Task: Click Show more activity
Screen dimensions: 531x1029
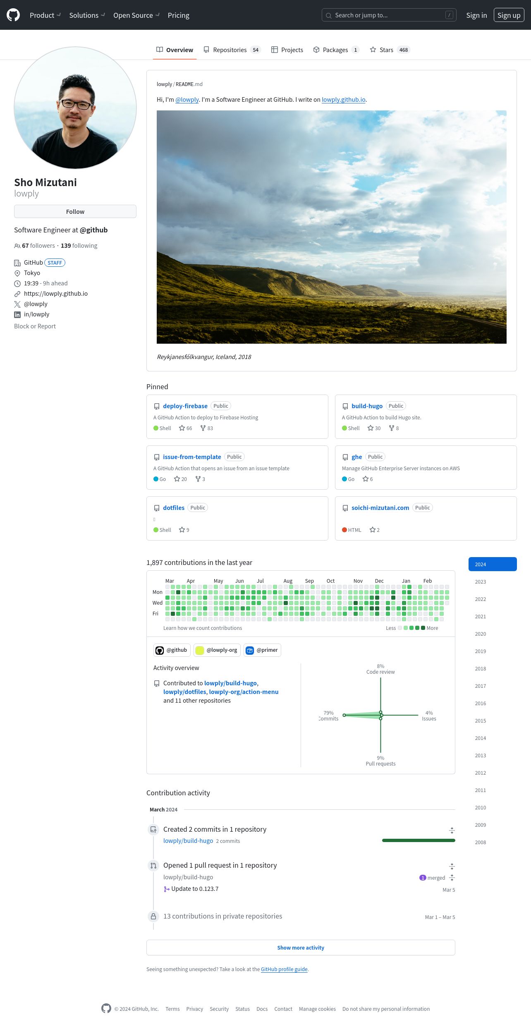Action: [301, 948]
